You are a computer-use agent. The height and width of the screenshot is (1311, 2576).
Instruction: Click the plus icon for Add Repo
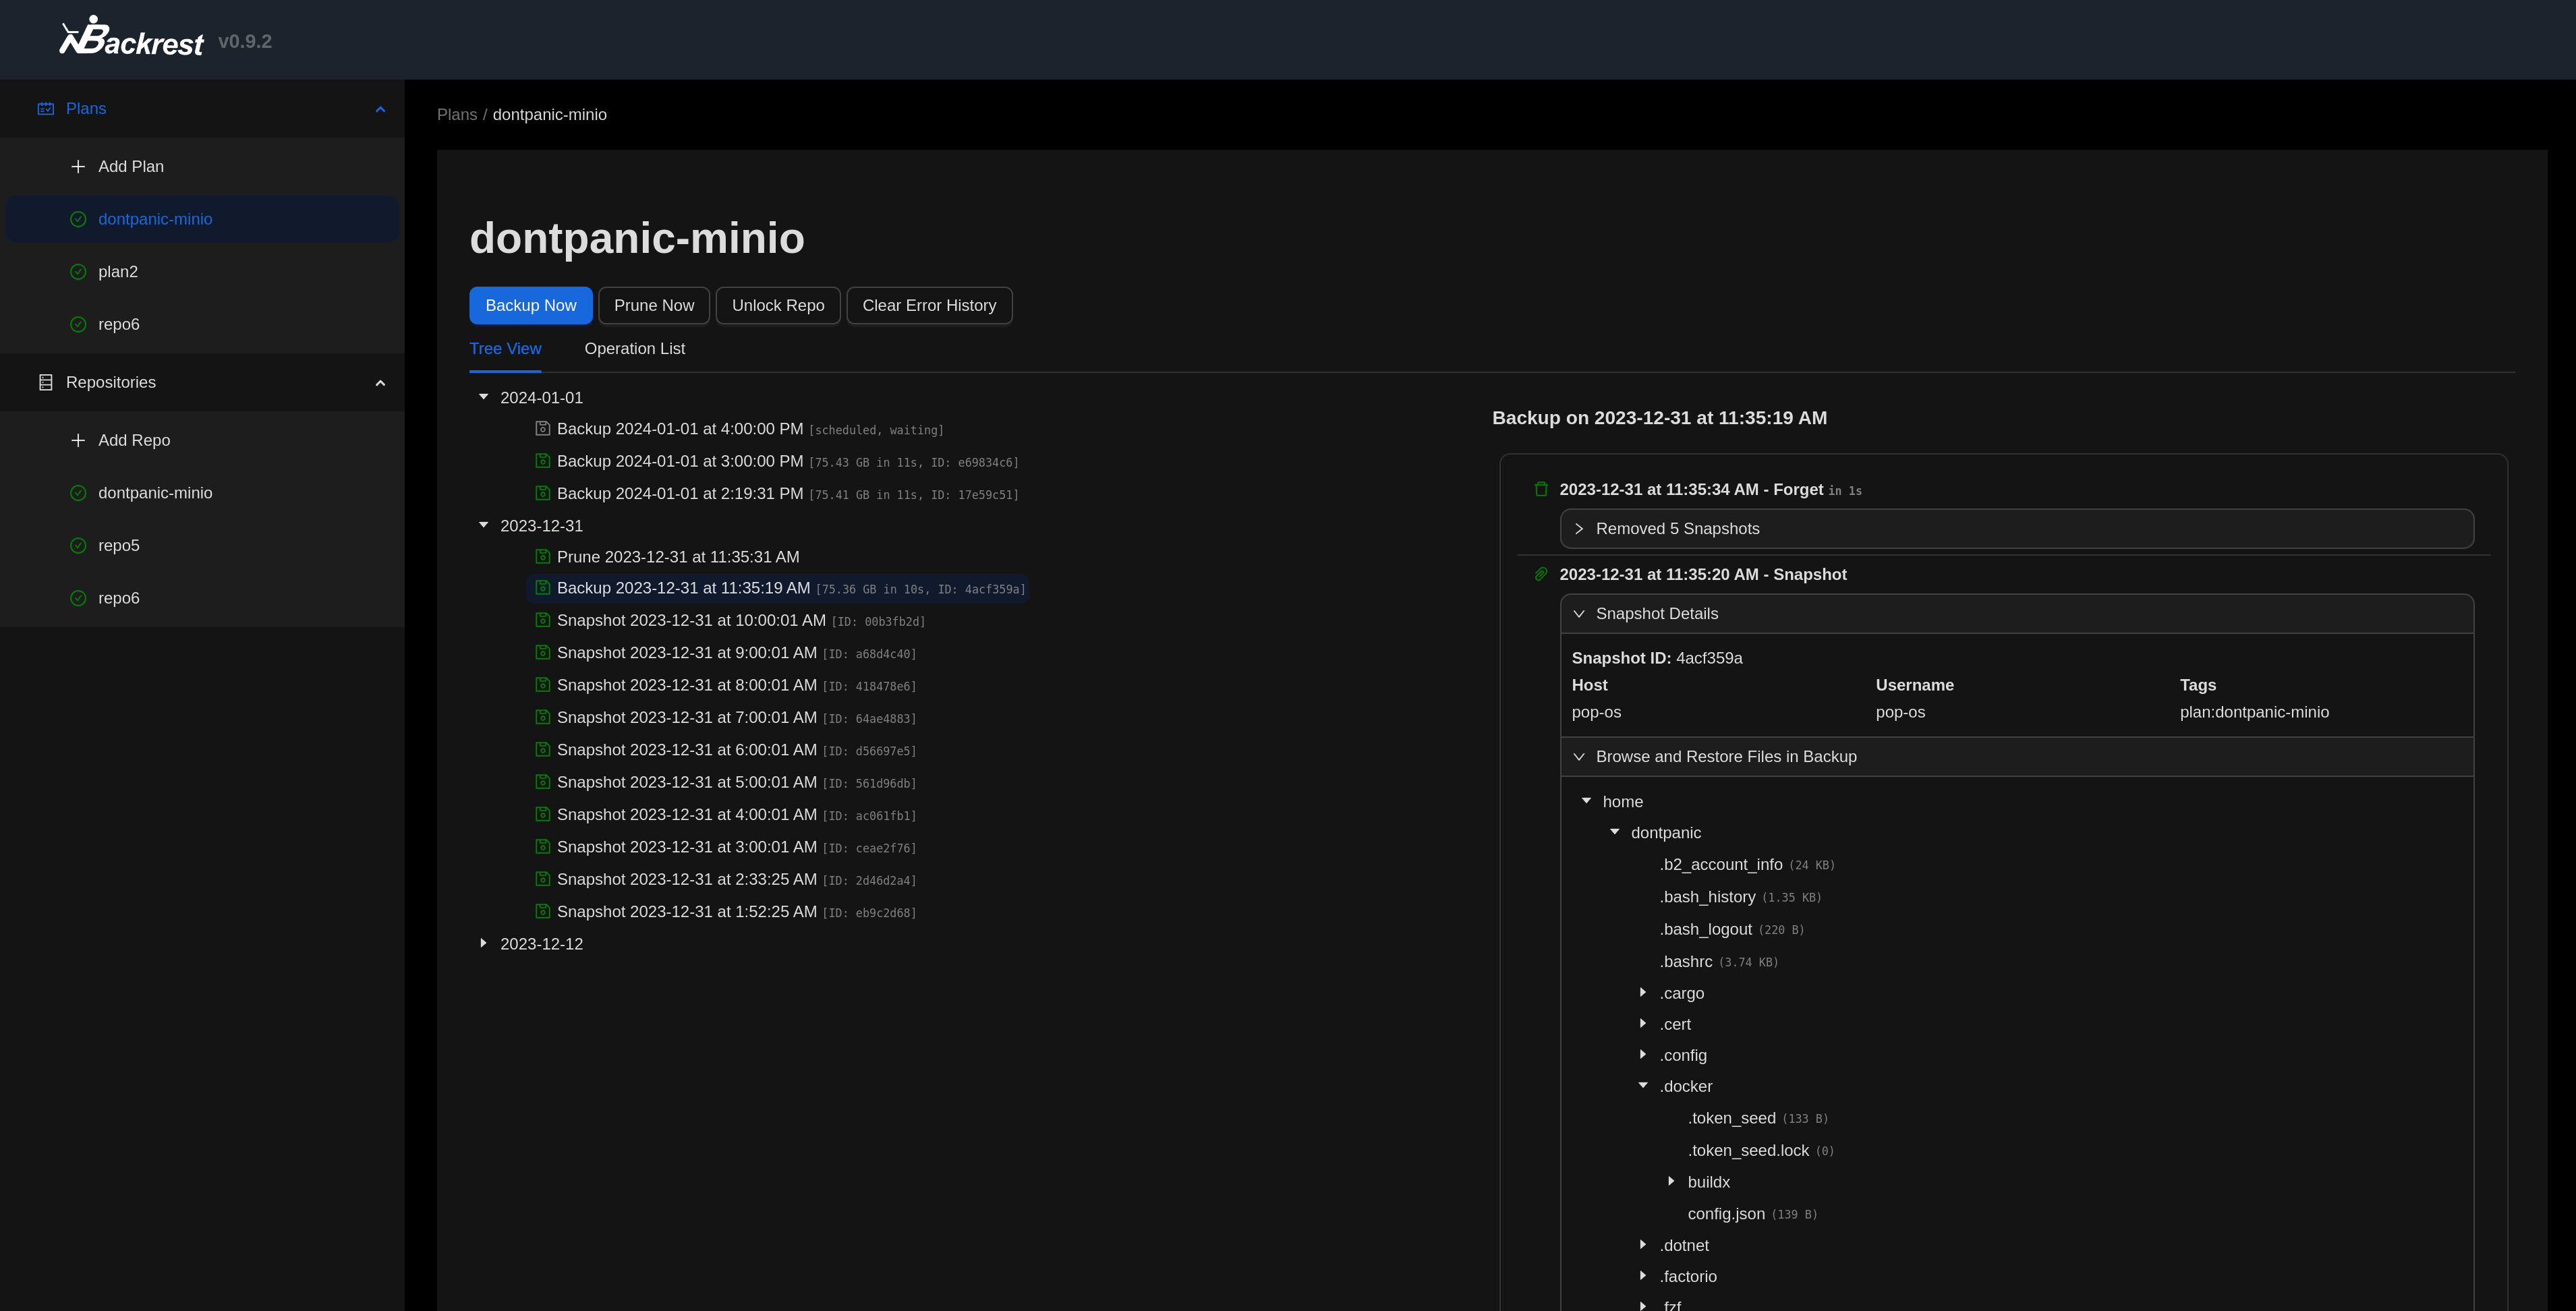coord(77,440)
